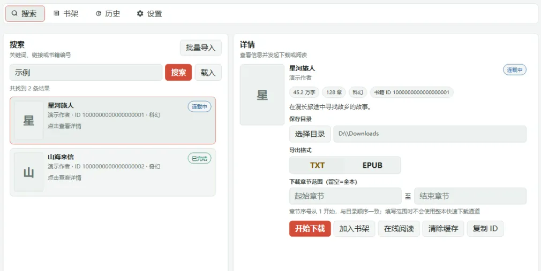
Task: Click the 批量导入 button
Action: pos(200,48)
